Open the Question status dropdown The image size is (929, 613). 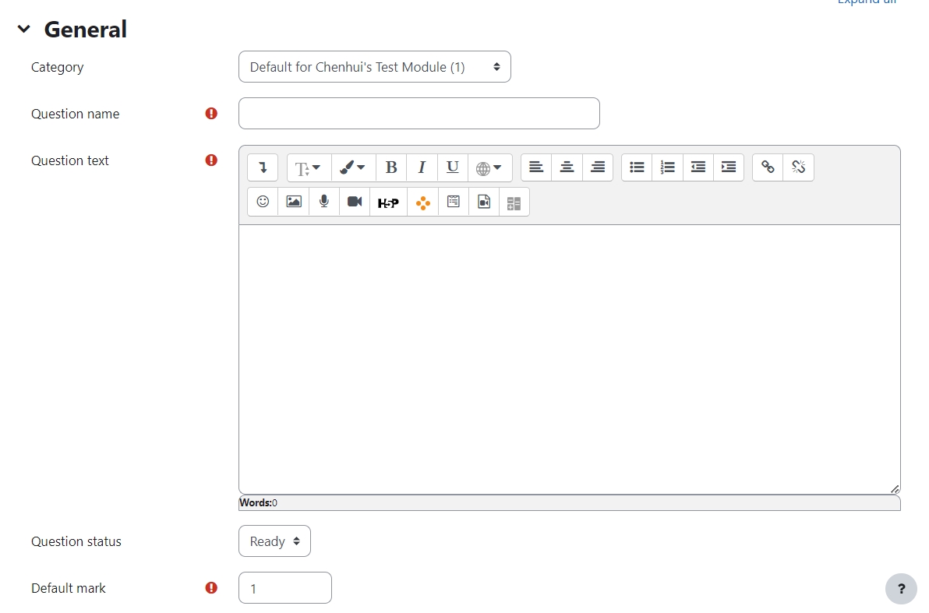[x=274, y=541]
